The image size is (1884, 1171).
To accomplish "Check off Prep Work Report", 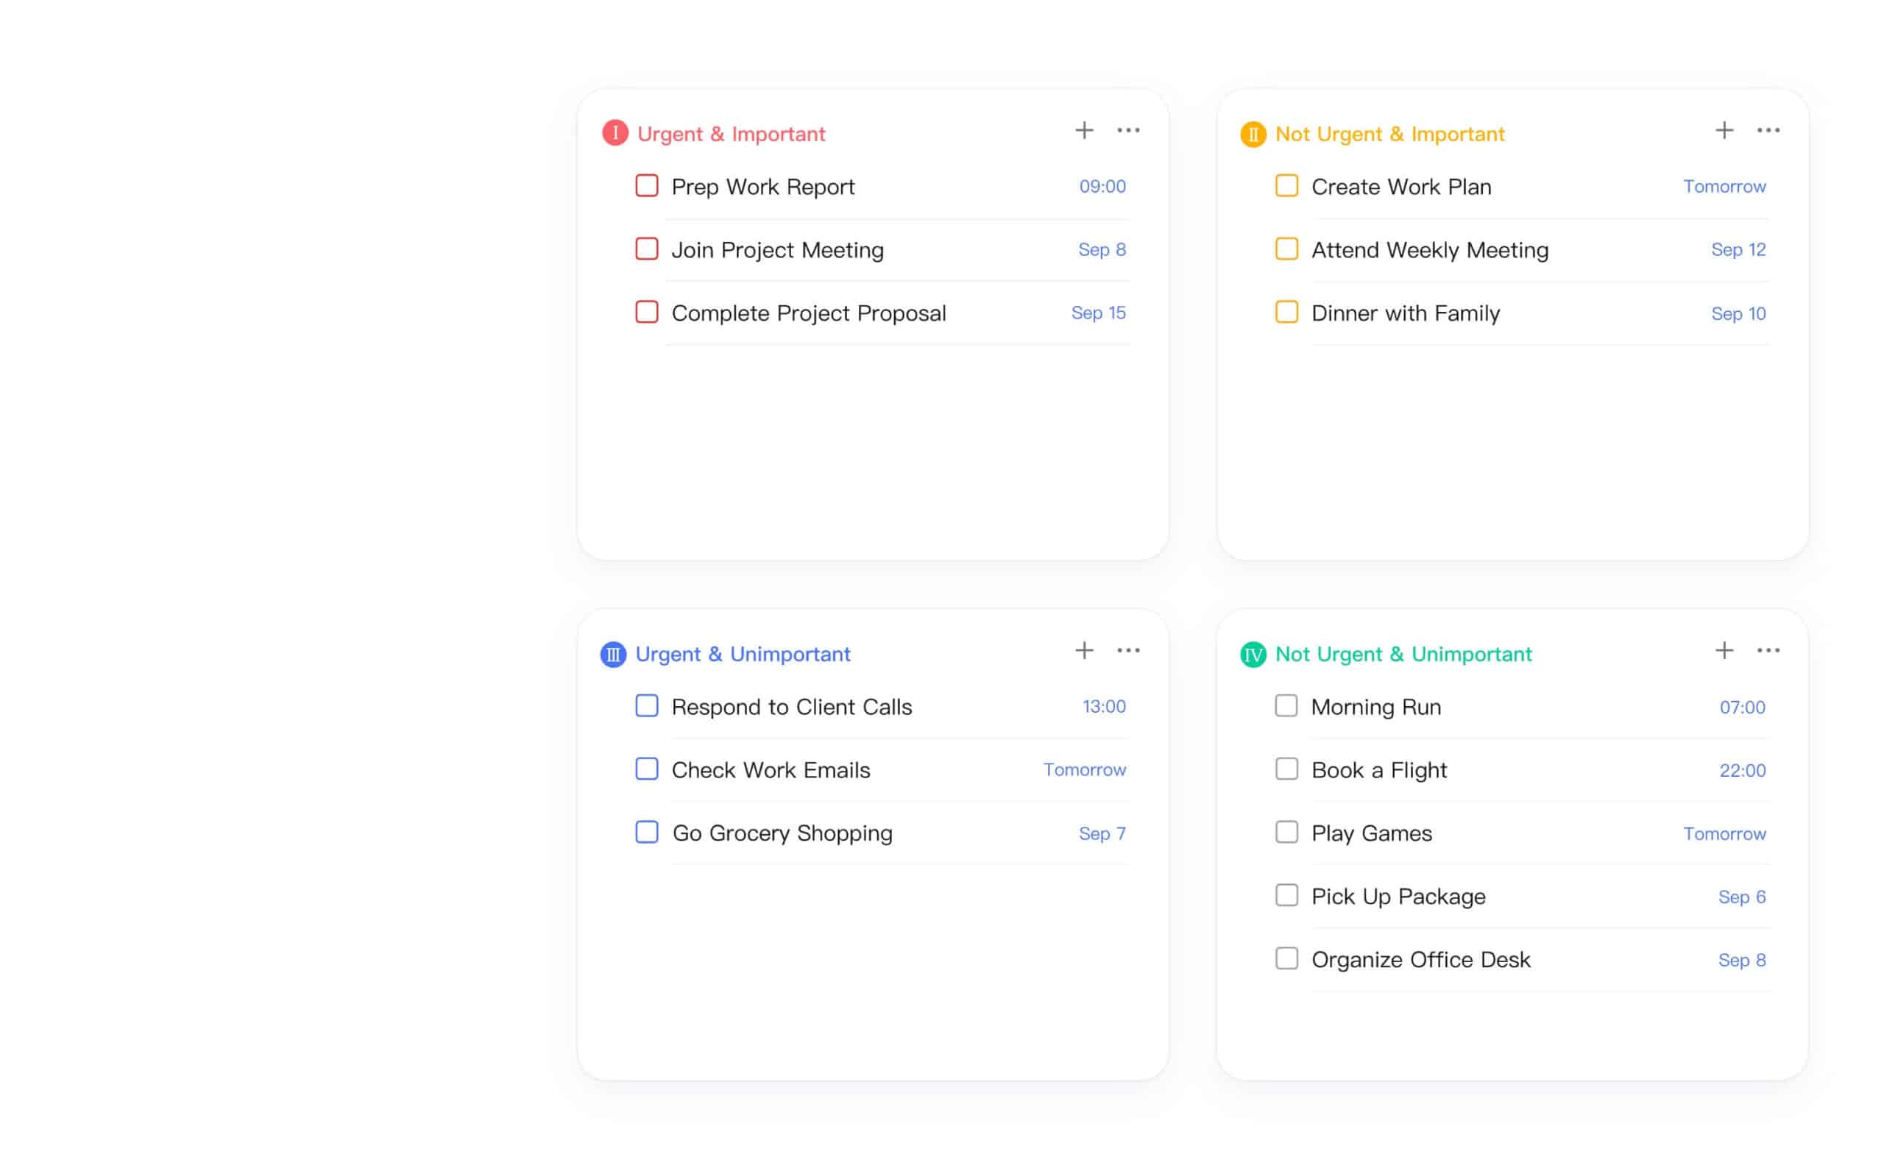I will pos(647,186).
